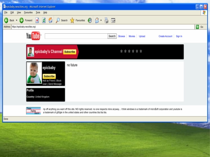This screenshot has width=210, height=157.
Task: Click the Windows flag logo in menu bar
Action: point(204,12)
